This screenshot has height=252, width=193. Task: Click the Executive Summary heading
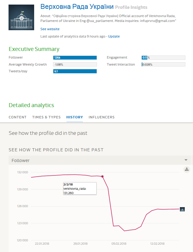tap(34, 49)
